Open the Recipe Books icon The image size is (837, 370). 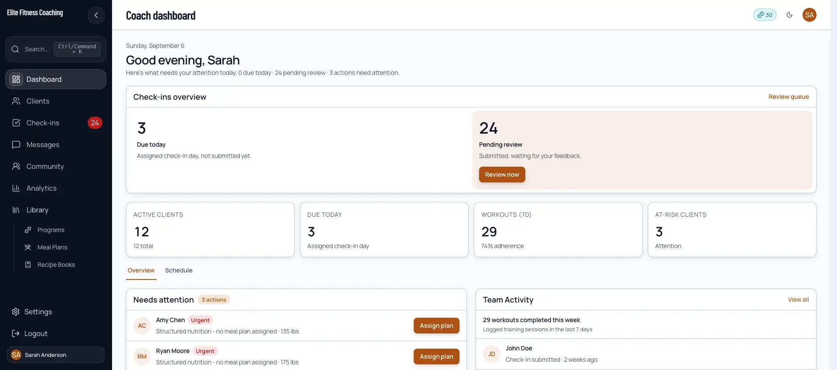(28, 265)
